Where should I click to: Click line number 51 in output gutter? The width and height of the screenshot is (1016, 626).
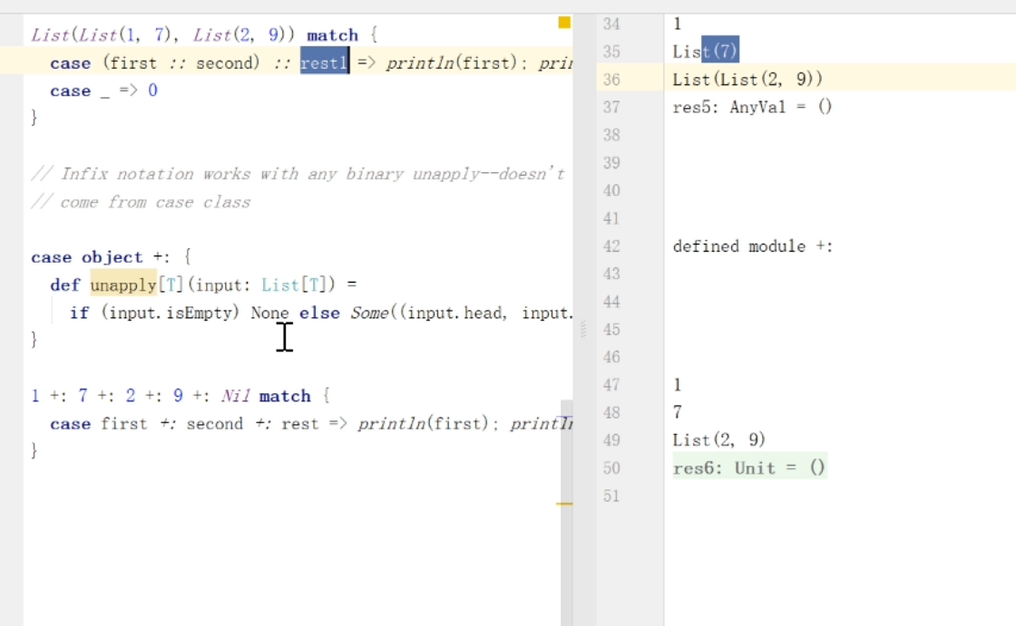pyautogui.click(x=611, y=496)
